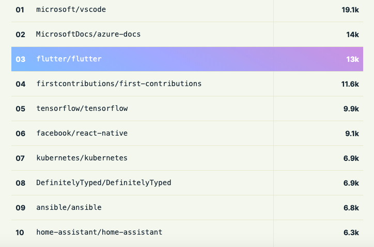Image resolution: width=374 pixels, height=247 pixels.
Task: Open the microsoft/vscode repository link
Action: (71, 9)
